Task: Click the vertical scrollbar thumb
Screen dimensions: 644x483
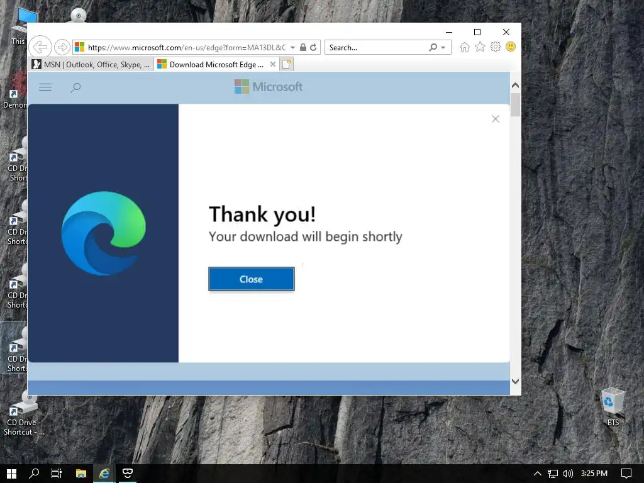Action: 516,105
